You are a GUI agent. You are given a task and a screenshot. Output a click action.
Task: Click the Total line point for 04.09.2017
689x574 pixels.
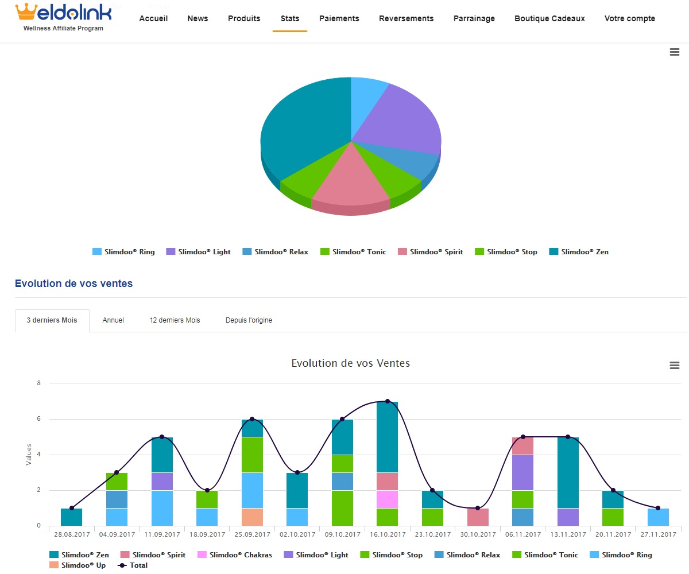click(x=117, y=472)
